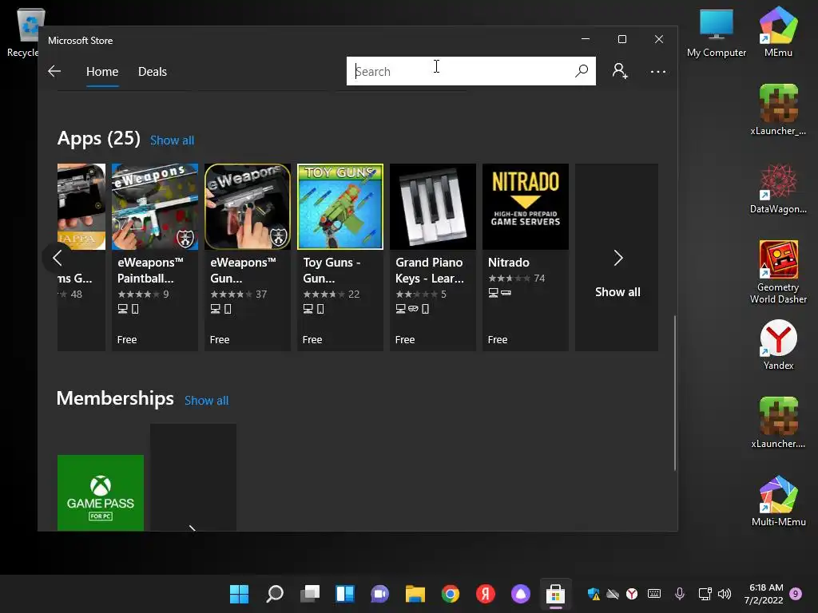Open the sign-in account icon
Viewport: 818px width, 613px height.
click(x=620, y=71)
